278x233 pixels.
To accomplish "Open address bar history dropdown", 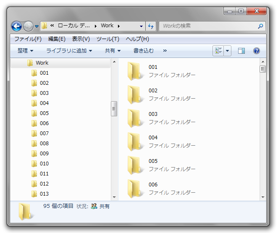I will 141,26.
